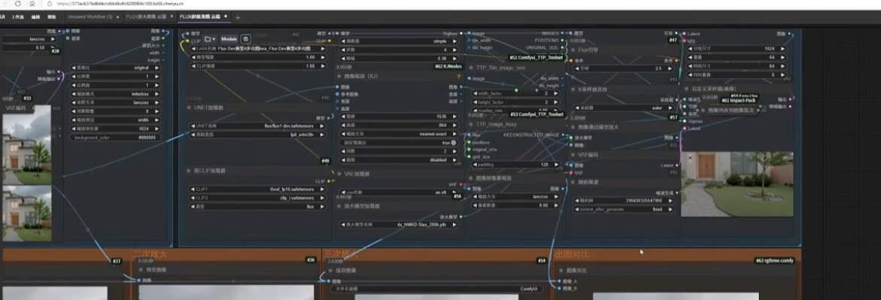Click the 像素数量 0.86 value field

point(516,205)
